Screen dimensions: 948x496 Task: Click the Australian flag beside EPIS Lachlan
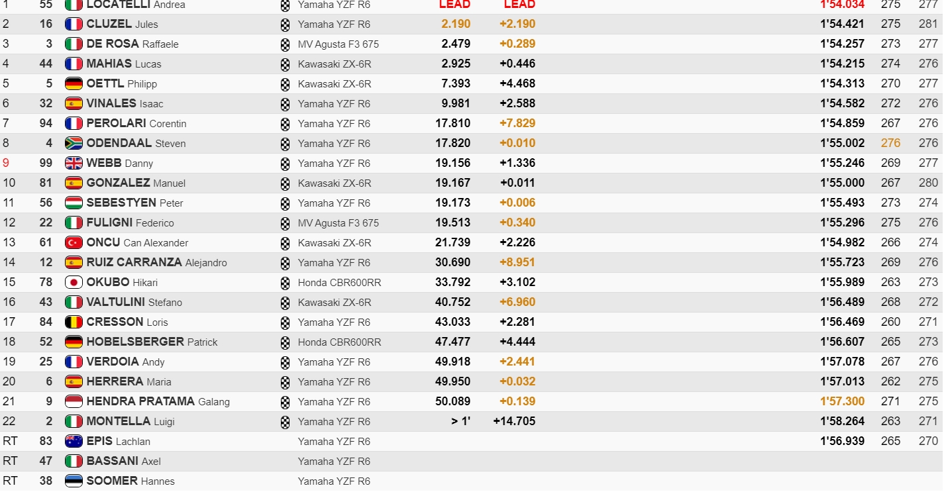[74, 441]
